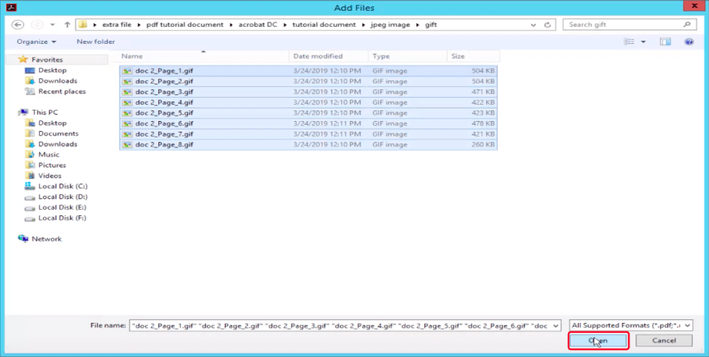Toggle the preview pane icon

[x=665, y=42]
